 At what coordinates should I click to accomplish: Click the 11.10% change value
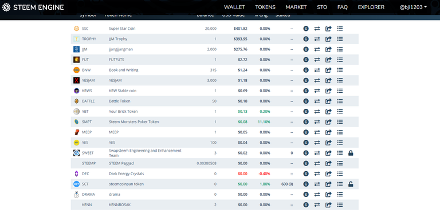click(264, 122)
